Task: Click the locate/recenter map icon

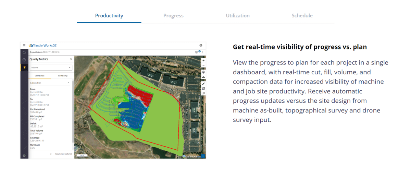Action: click(x=203, y=72)
